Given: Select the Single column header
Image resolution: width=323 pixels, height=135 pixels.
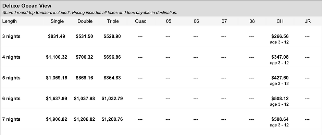Looking at the screenshot, I should [x=57, y=21].
